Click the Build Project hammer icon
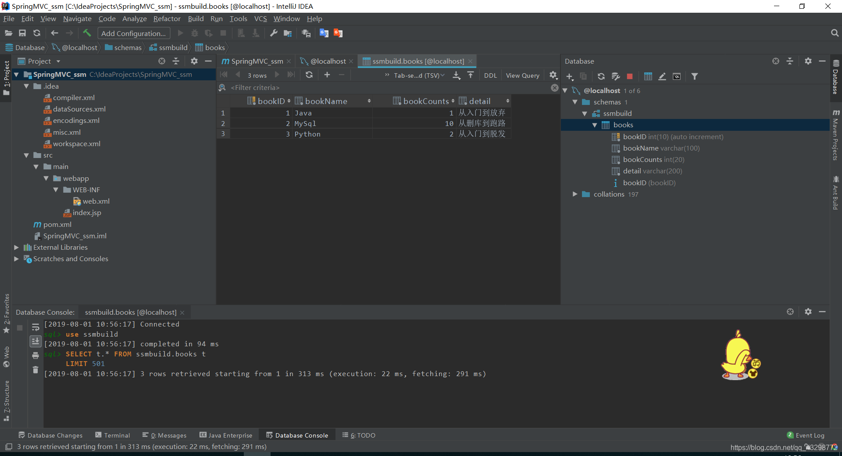This screenshot has height=456, width=842. 87,33
